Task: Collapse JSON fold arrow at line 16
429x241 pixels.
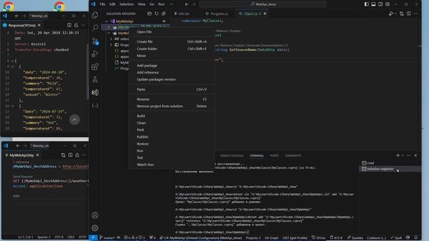Action: [12, 106]
